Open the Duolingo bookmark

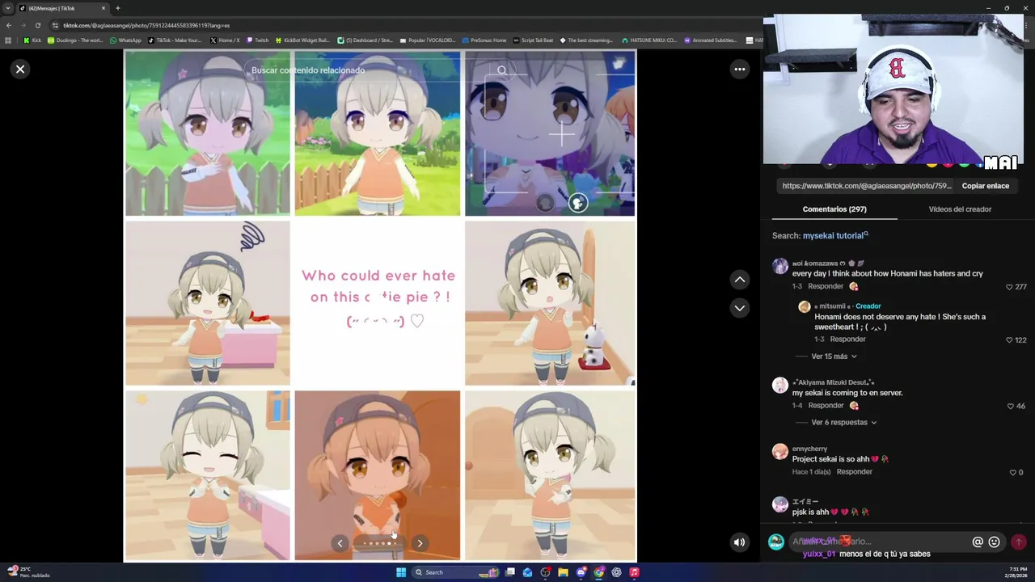click(75, 40)
